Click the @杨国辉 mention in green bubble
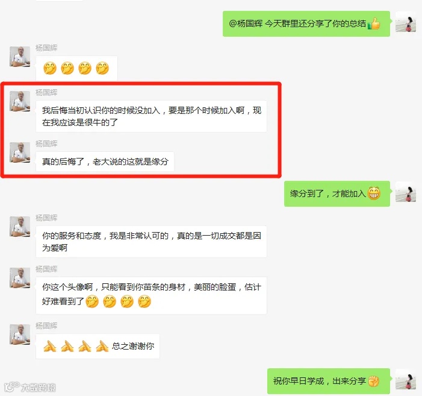The image size is (422, 396). [246, 24]
